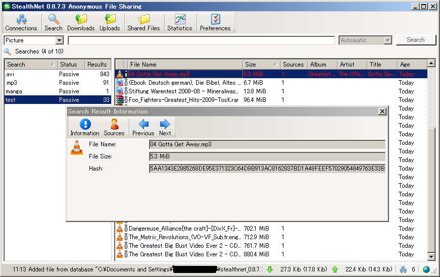Viewport: 440px width, 277px height.
Task: Open the Uploads view
Action: pos(110,22)
